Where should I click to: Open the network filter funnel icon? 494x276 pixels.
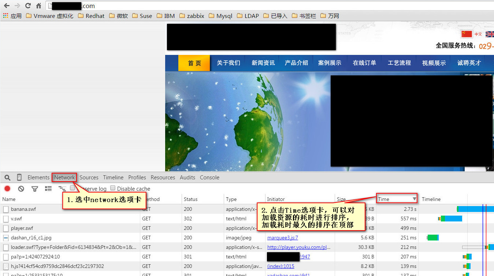(x=34, y=189)
